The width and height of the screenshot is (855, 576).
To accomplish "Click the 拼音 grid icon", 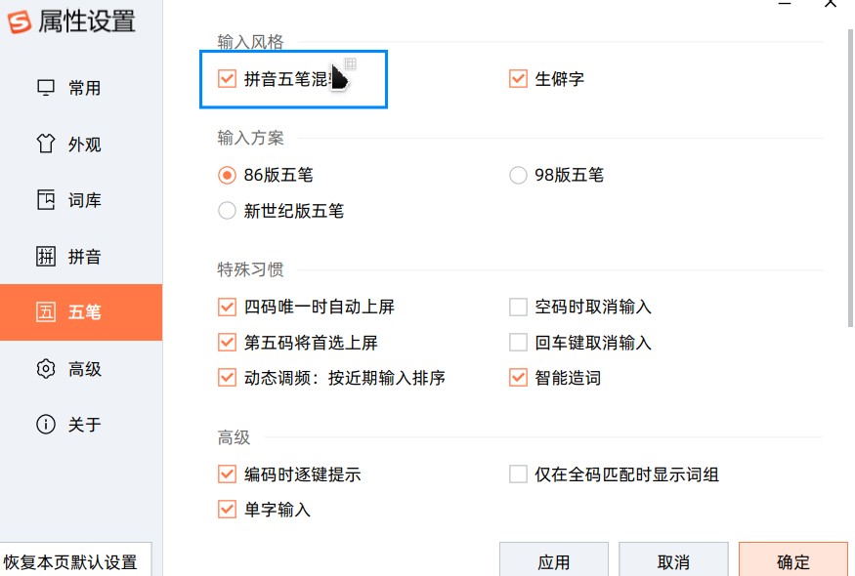I will [46, 257].
